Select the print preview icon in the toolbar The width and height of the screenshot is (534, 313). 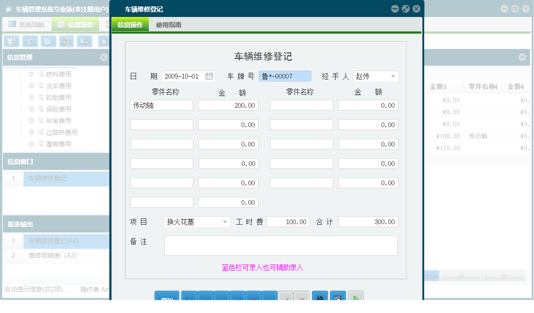click(11, 41)
